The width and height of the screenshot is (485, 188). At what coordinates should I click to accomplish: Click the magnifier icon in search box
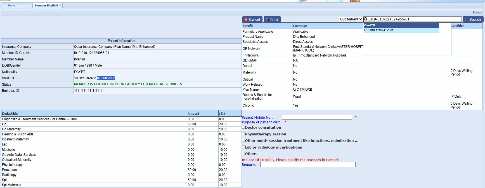tap(366, 19)
